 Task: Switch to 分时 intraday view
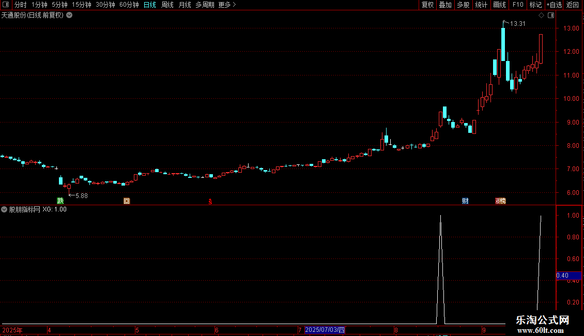point(20,5)
